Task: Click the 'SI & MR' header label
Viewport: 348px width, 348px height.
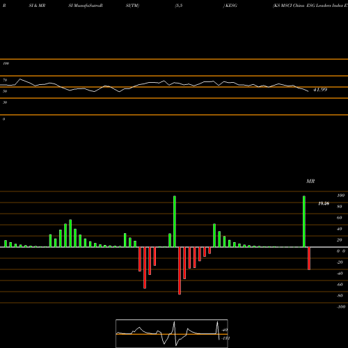Action: point(37,6)
